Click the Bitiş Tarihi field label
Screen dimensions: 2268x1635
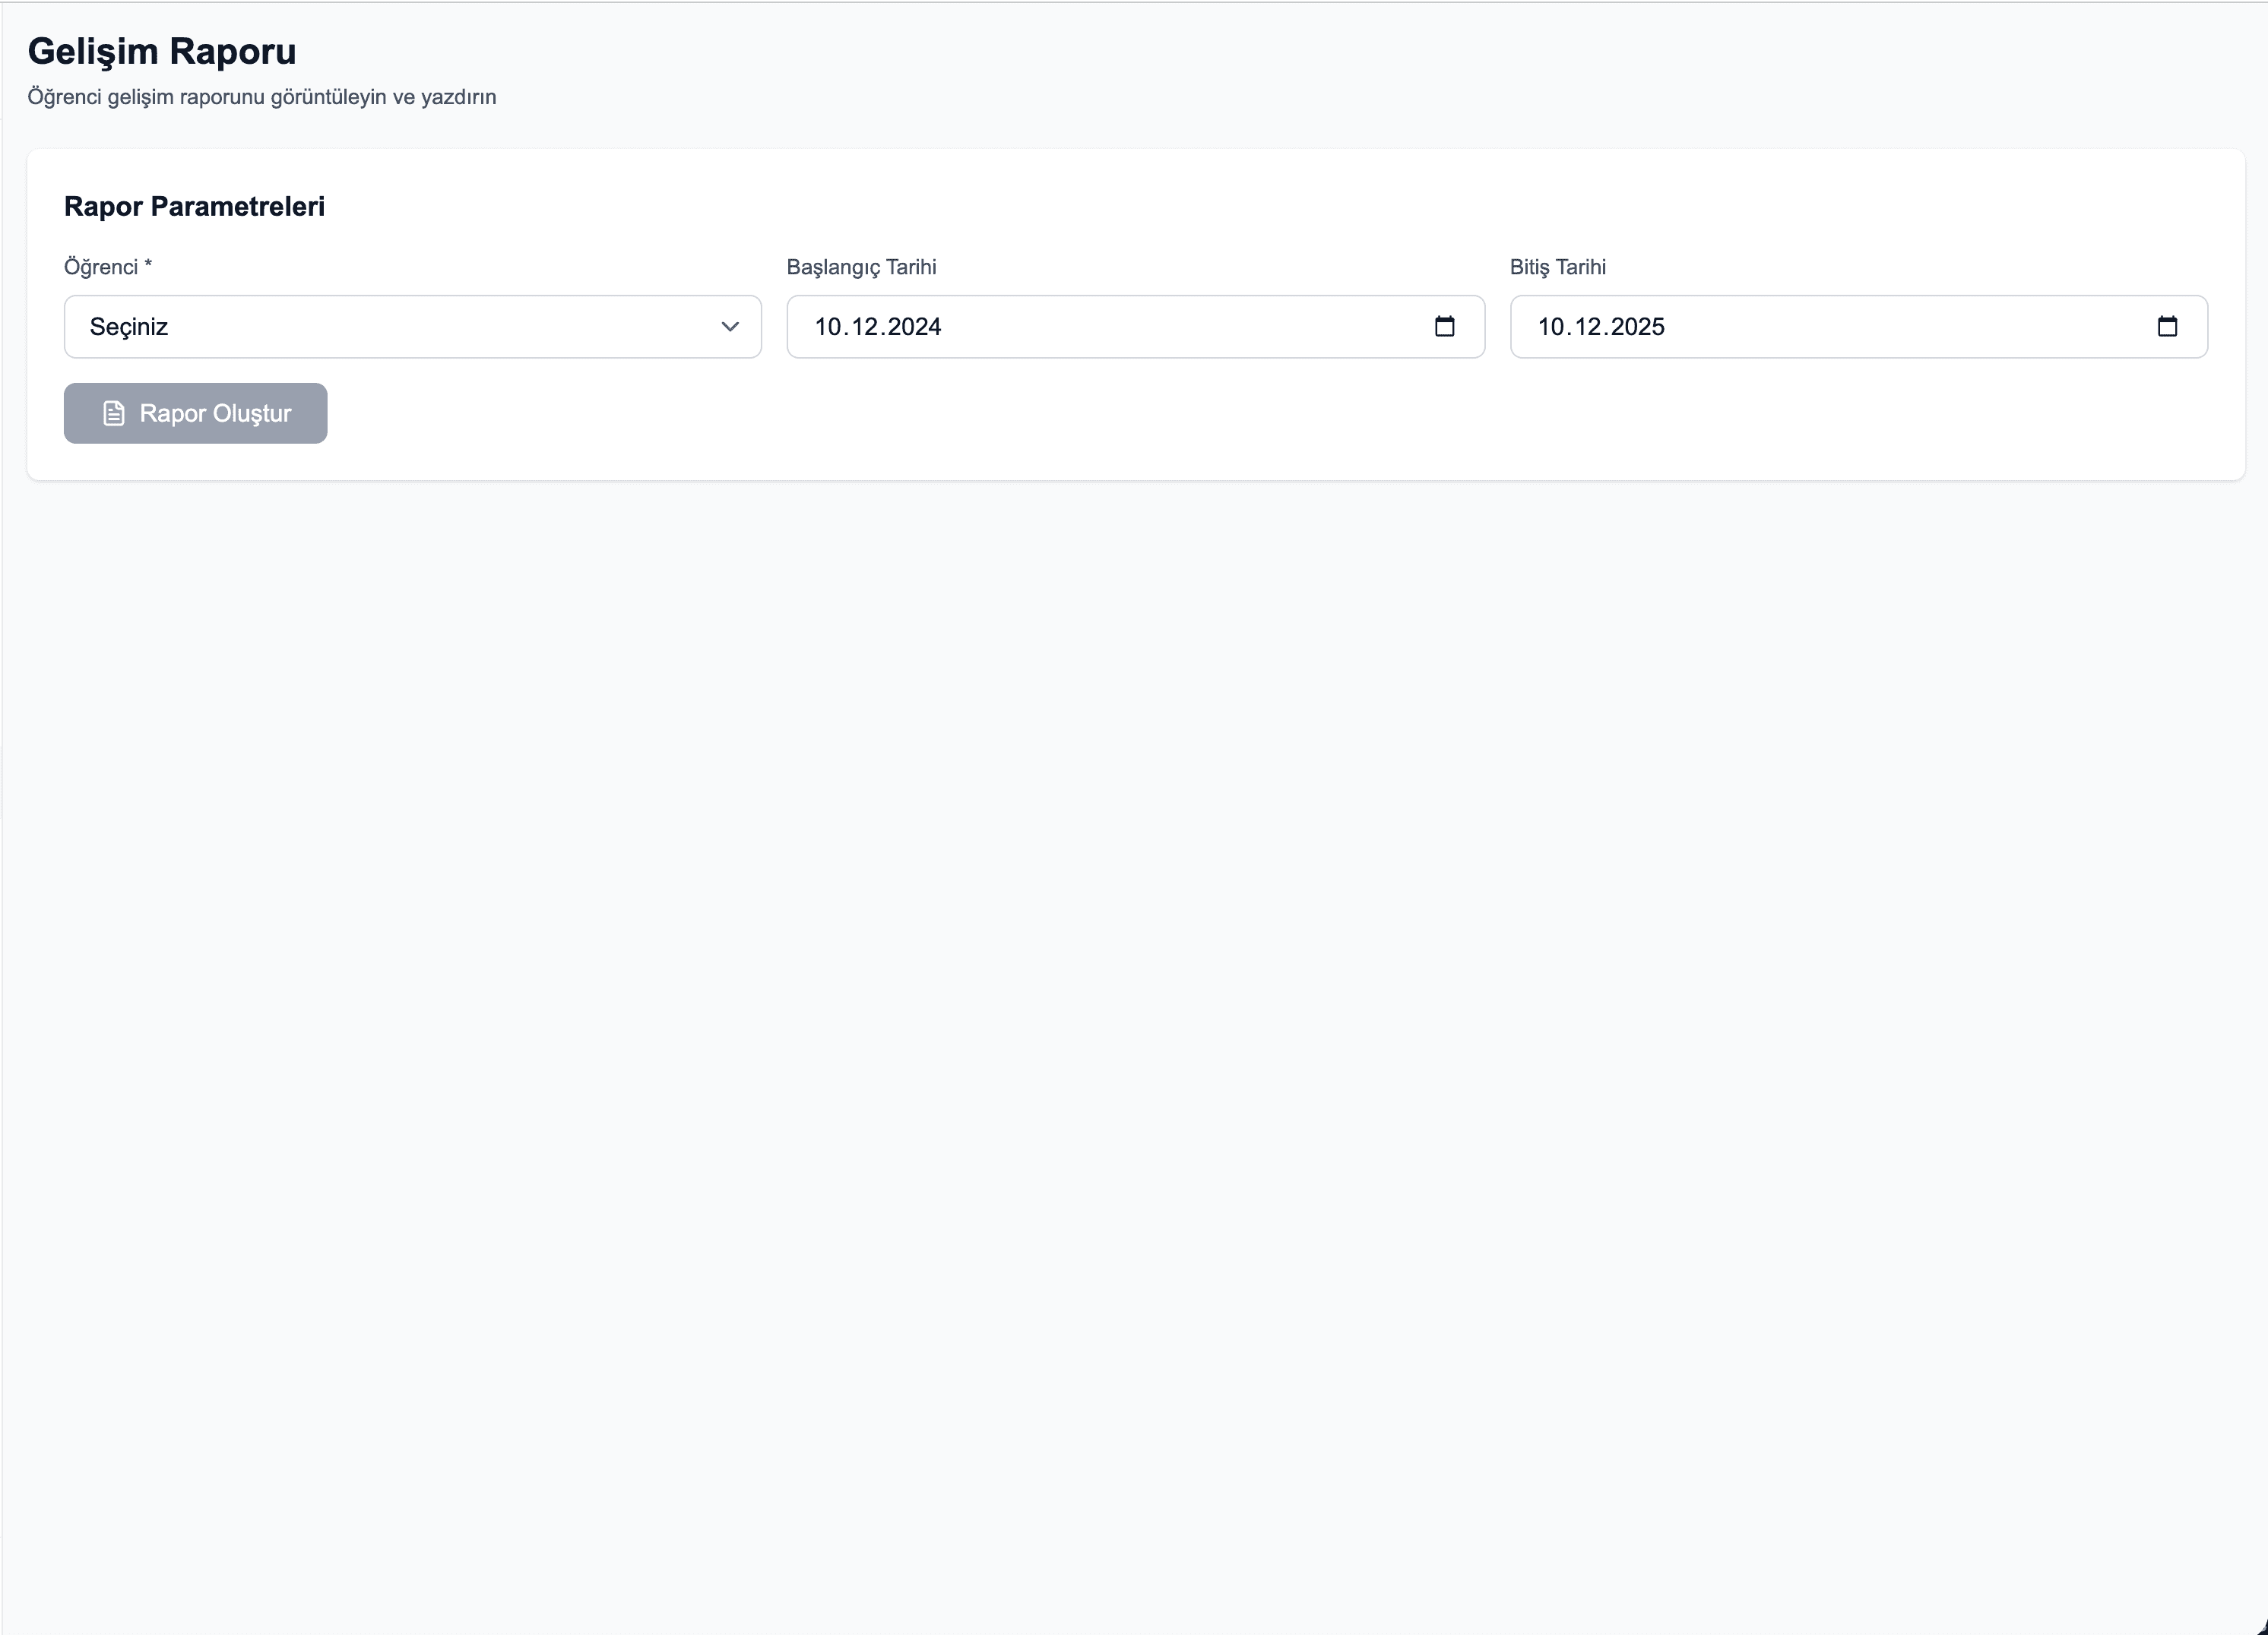[x=1557, y=267]
